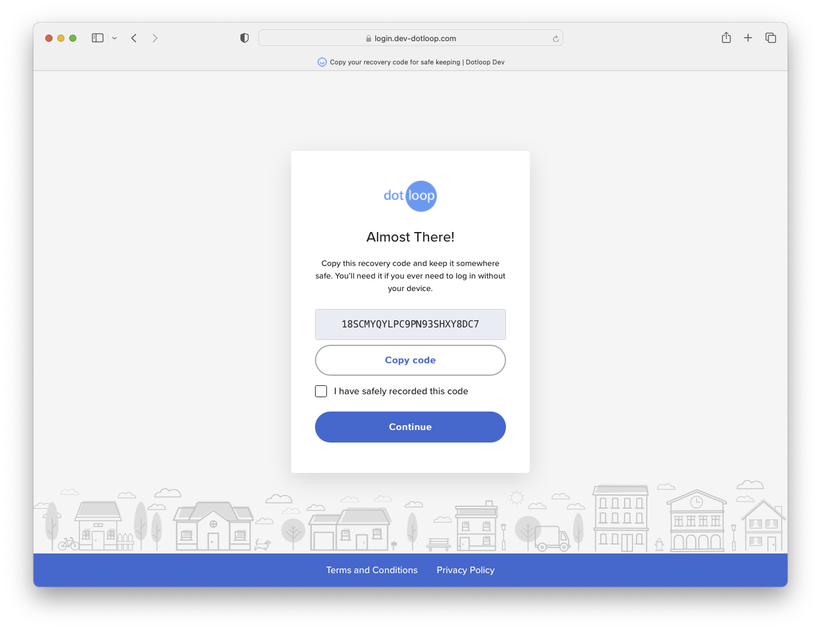Select the displayed recovery code field
The height and width of the screenshot is (631, 821).
point(410,324)
